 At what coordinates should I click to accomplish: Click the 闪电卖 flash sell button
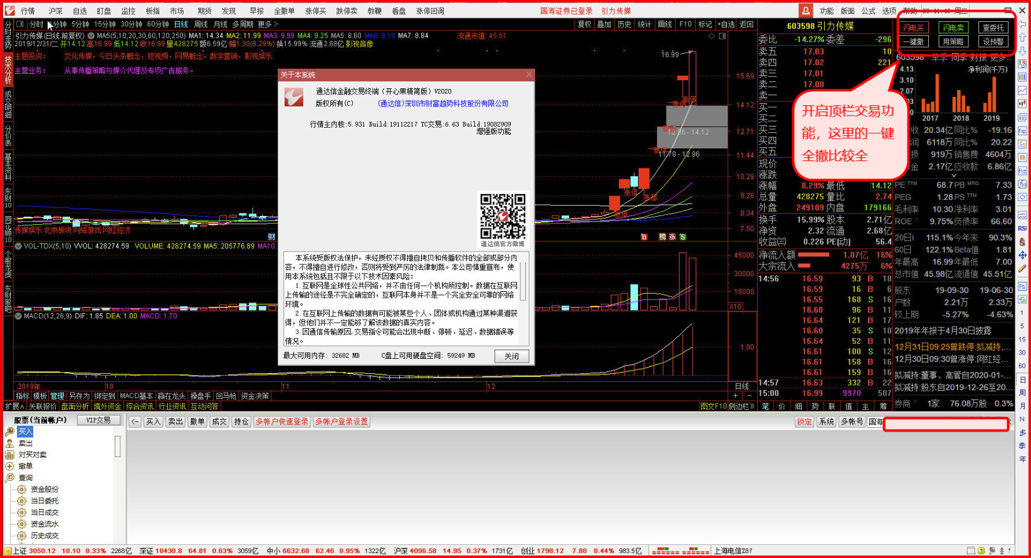[953, 28]
